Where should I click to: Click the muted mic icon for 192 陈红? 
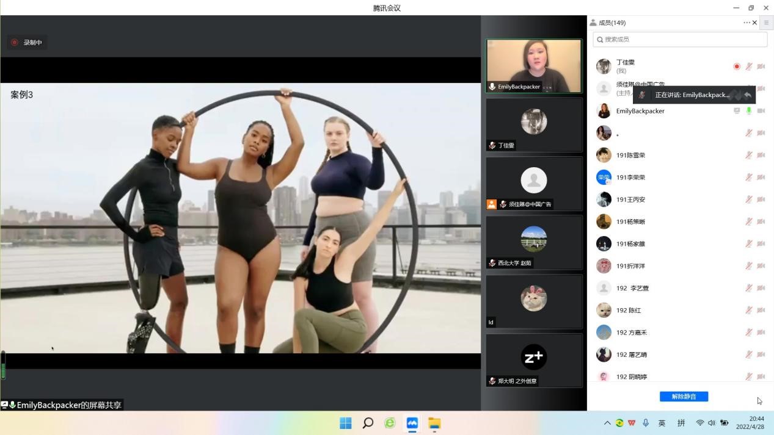(x=749, y=310)
